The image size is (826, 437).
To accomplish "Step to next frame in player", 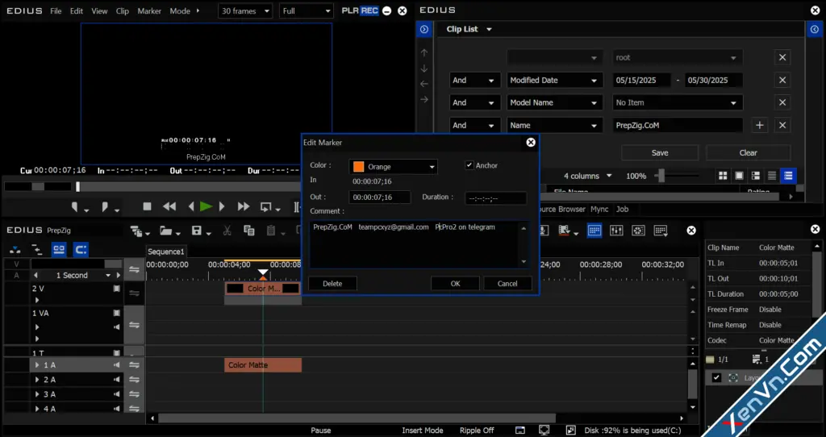I will [x=222, y=207].
